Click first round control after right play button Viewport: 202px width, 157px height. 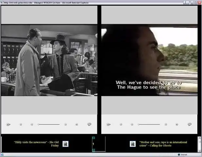click(x=121, y=124)
